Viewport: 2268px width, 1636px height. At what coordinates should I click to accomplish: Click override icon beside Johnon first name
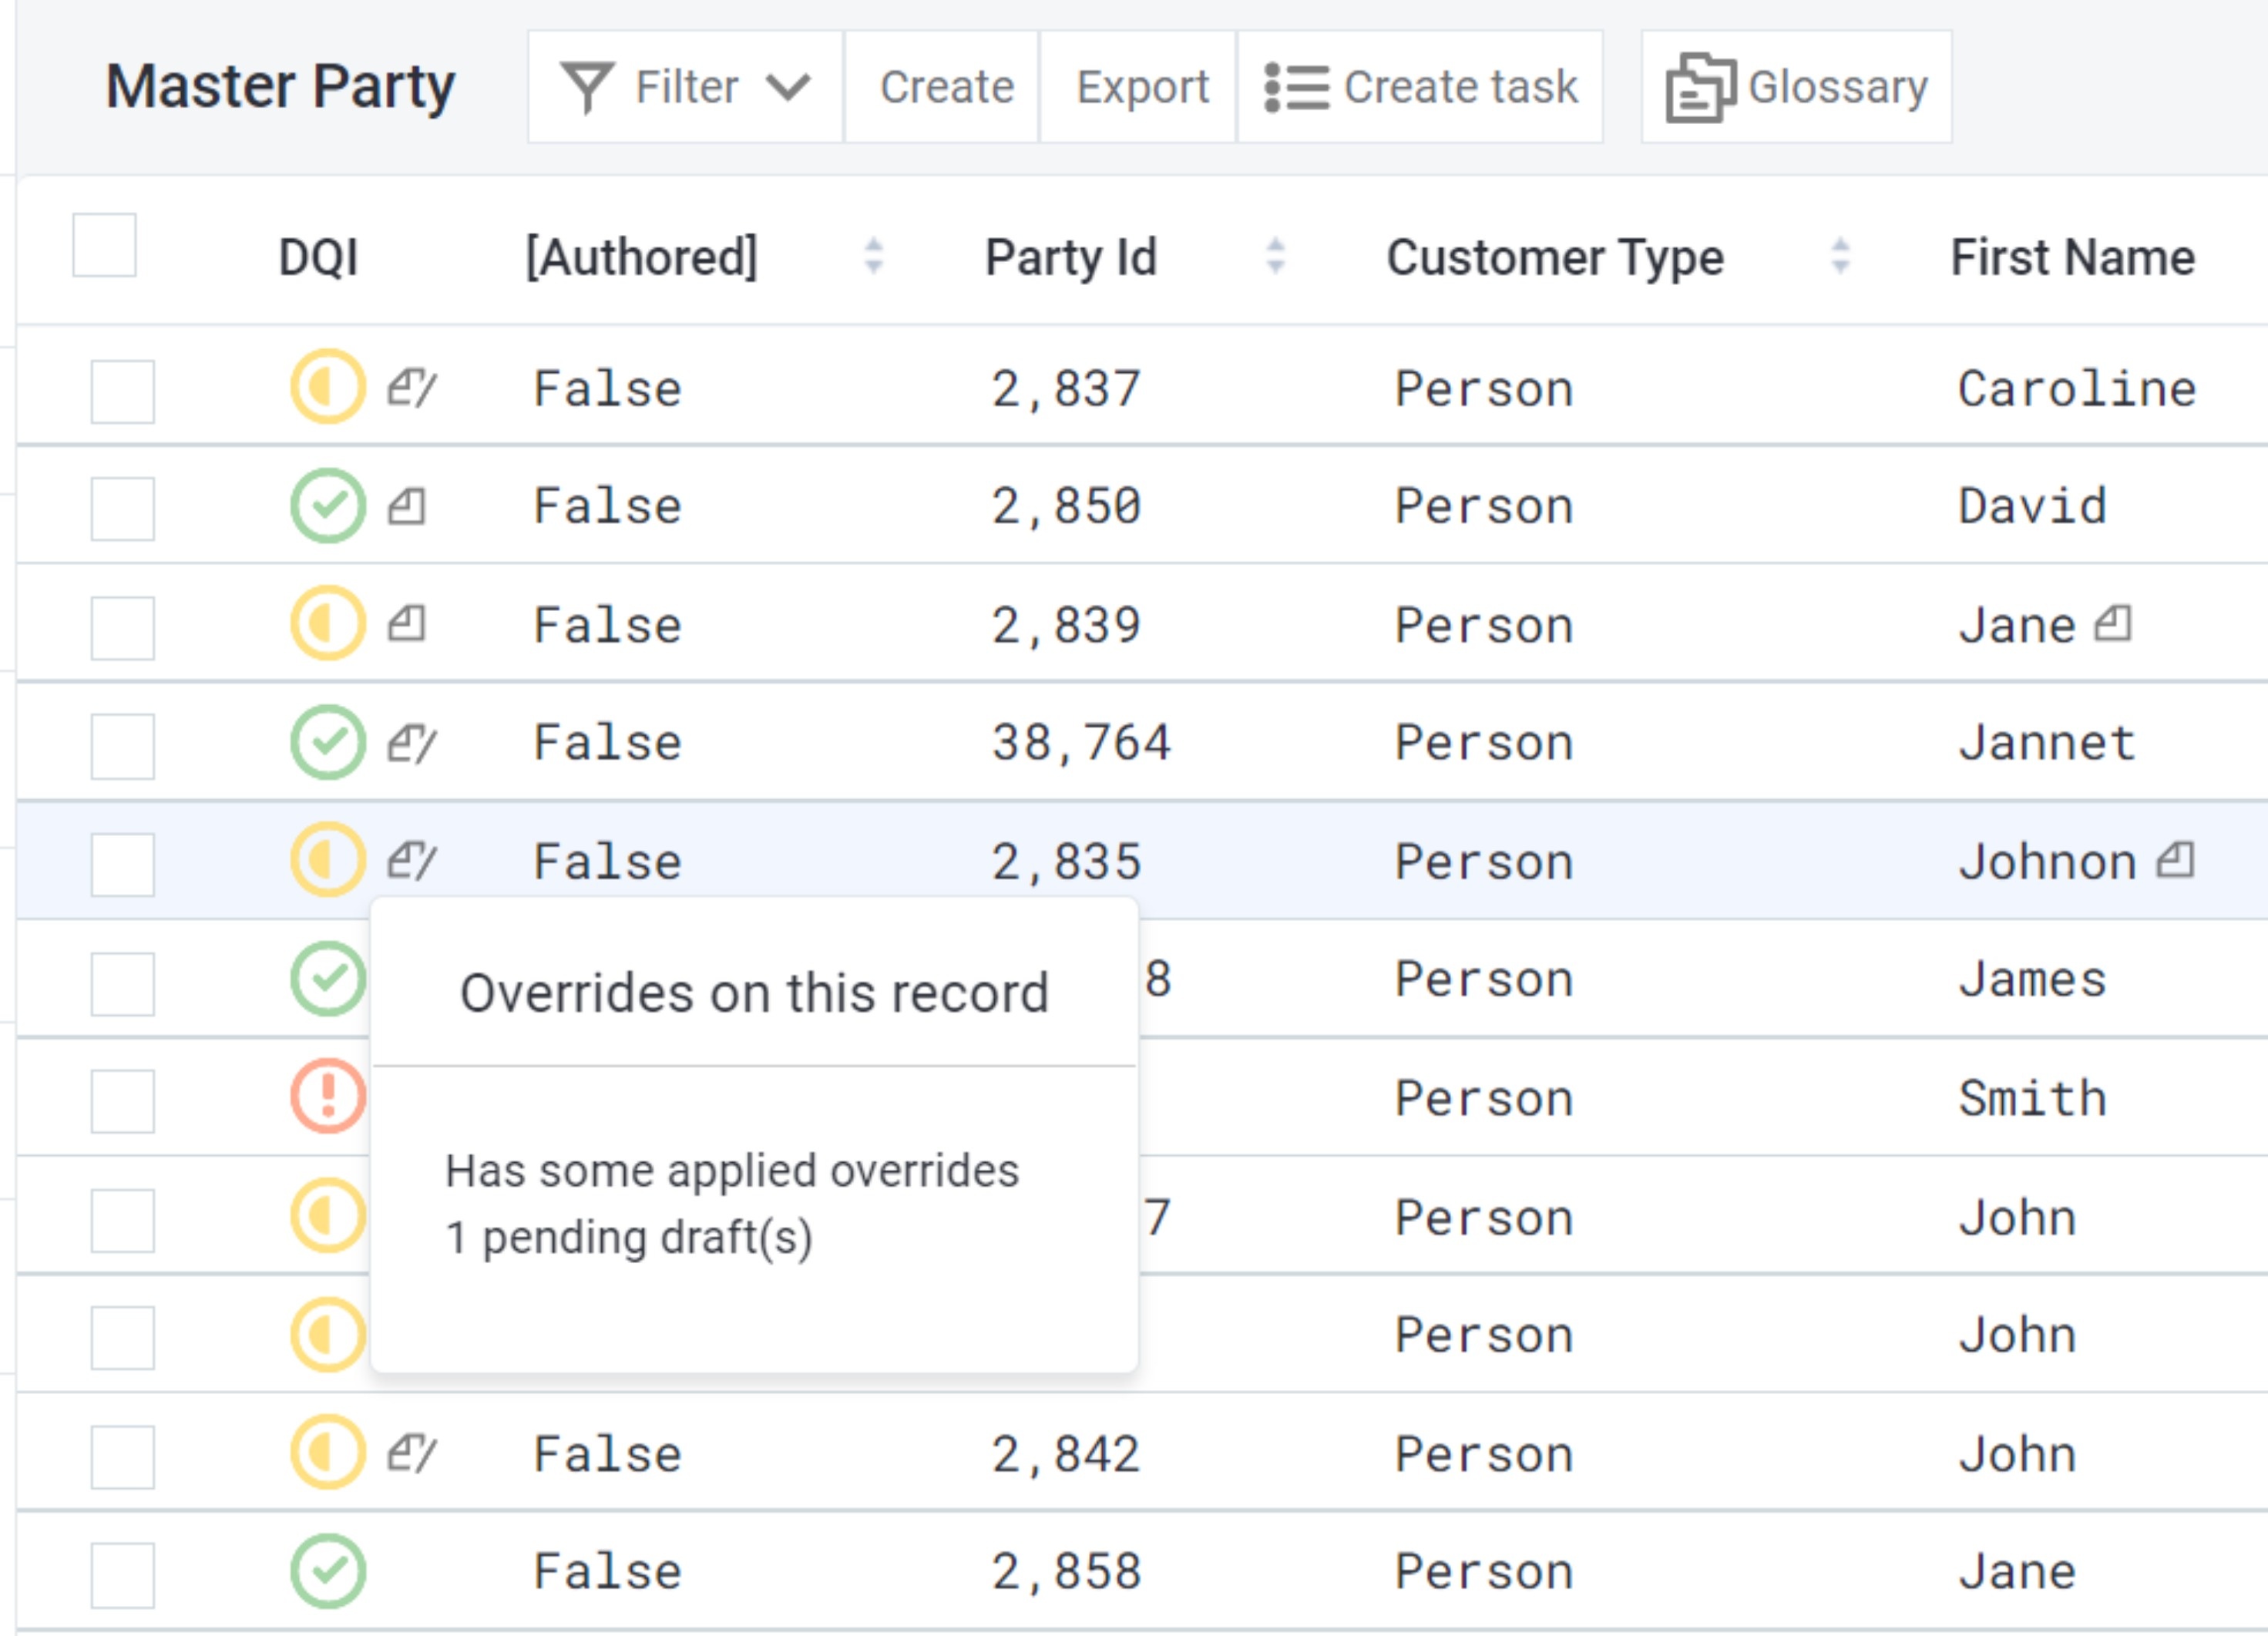2175,860
